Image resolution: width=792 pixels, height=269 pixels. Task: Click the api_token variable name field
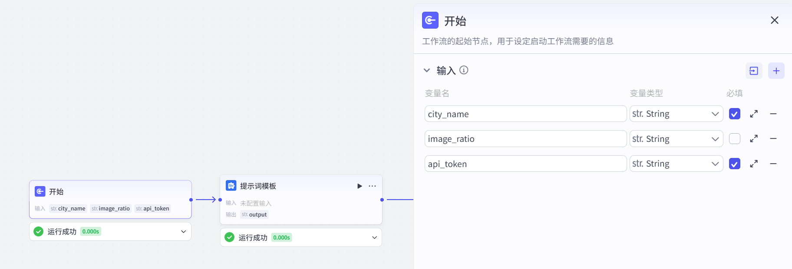tap(525, 164)
